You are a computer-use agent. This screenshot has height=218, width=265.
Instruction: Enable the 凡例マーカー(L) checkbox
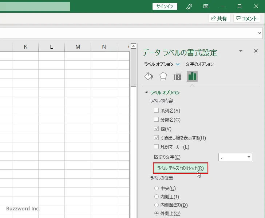pos(156,147)
